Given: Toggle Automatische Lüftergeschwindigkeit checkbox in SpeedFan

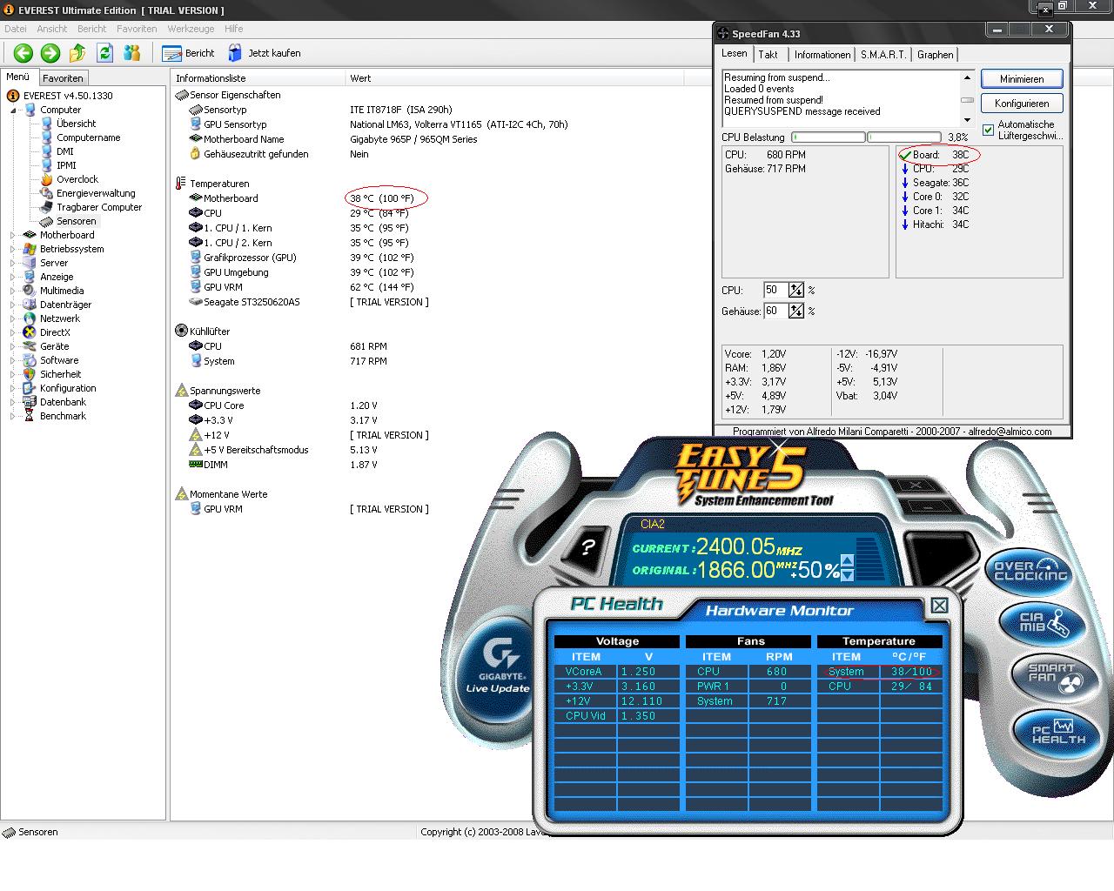Looking at the screenshot, I should coord(988,130).
